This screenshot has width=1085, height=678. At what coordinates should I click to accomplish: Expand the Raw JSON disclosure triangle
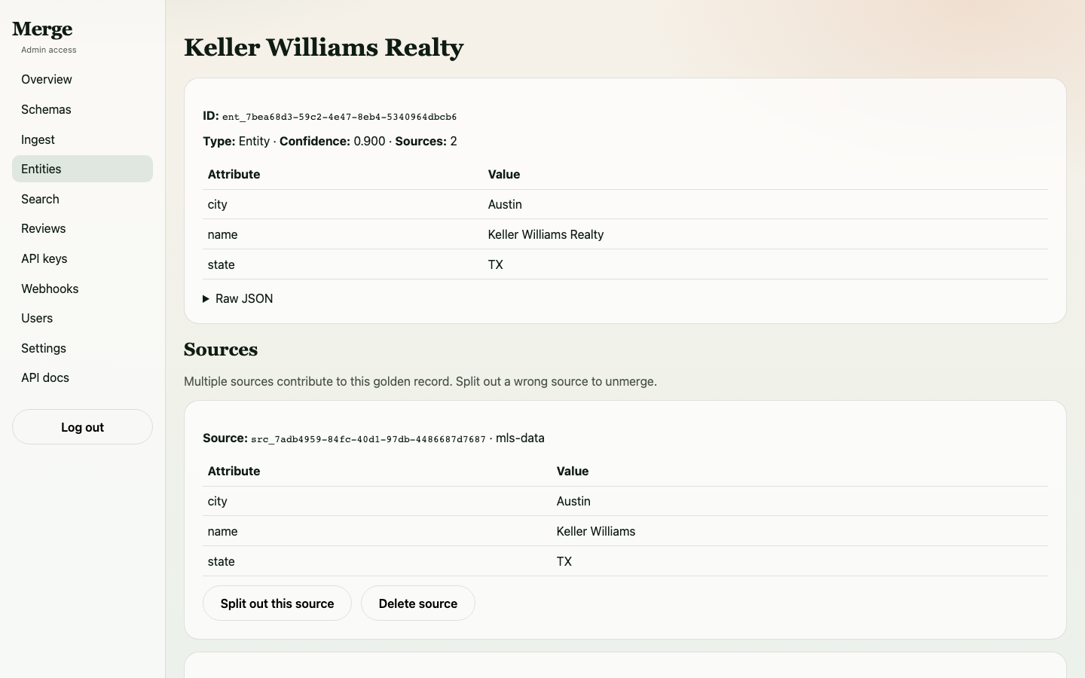(206, 299)
